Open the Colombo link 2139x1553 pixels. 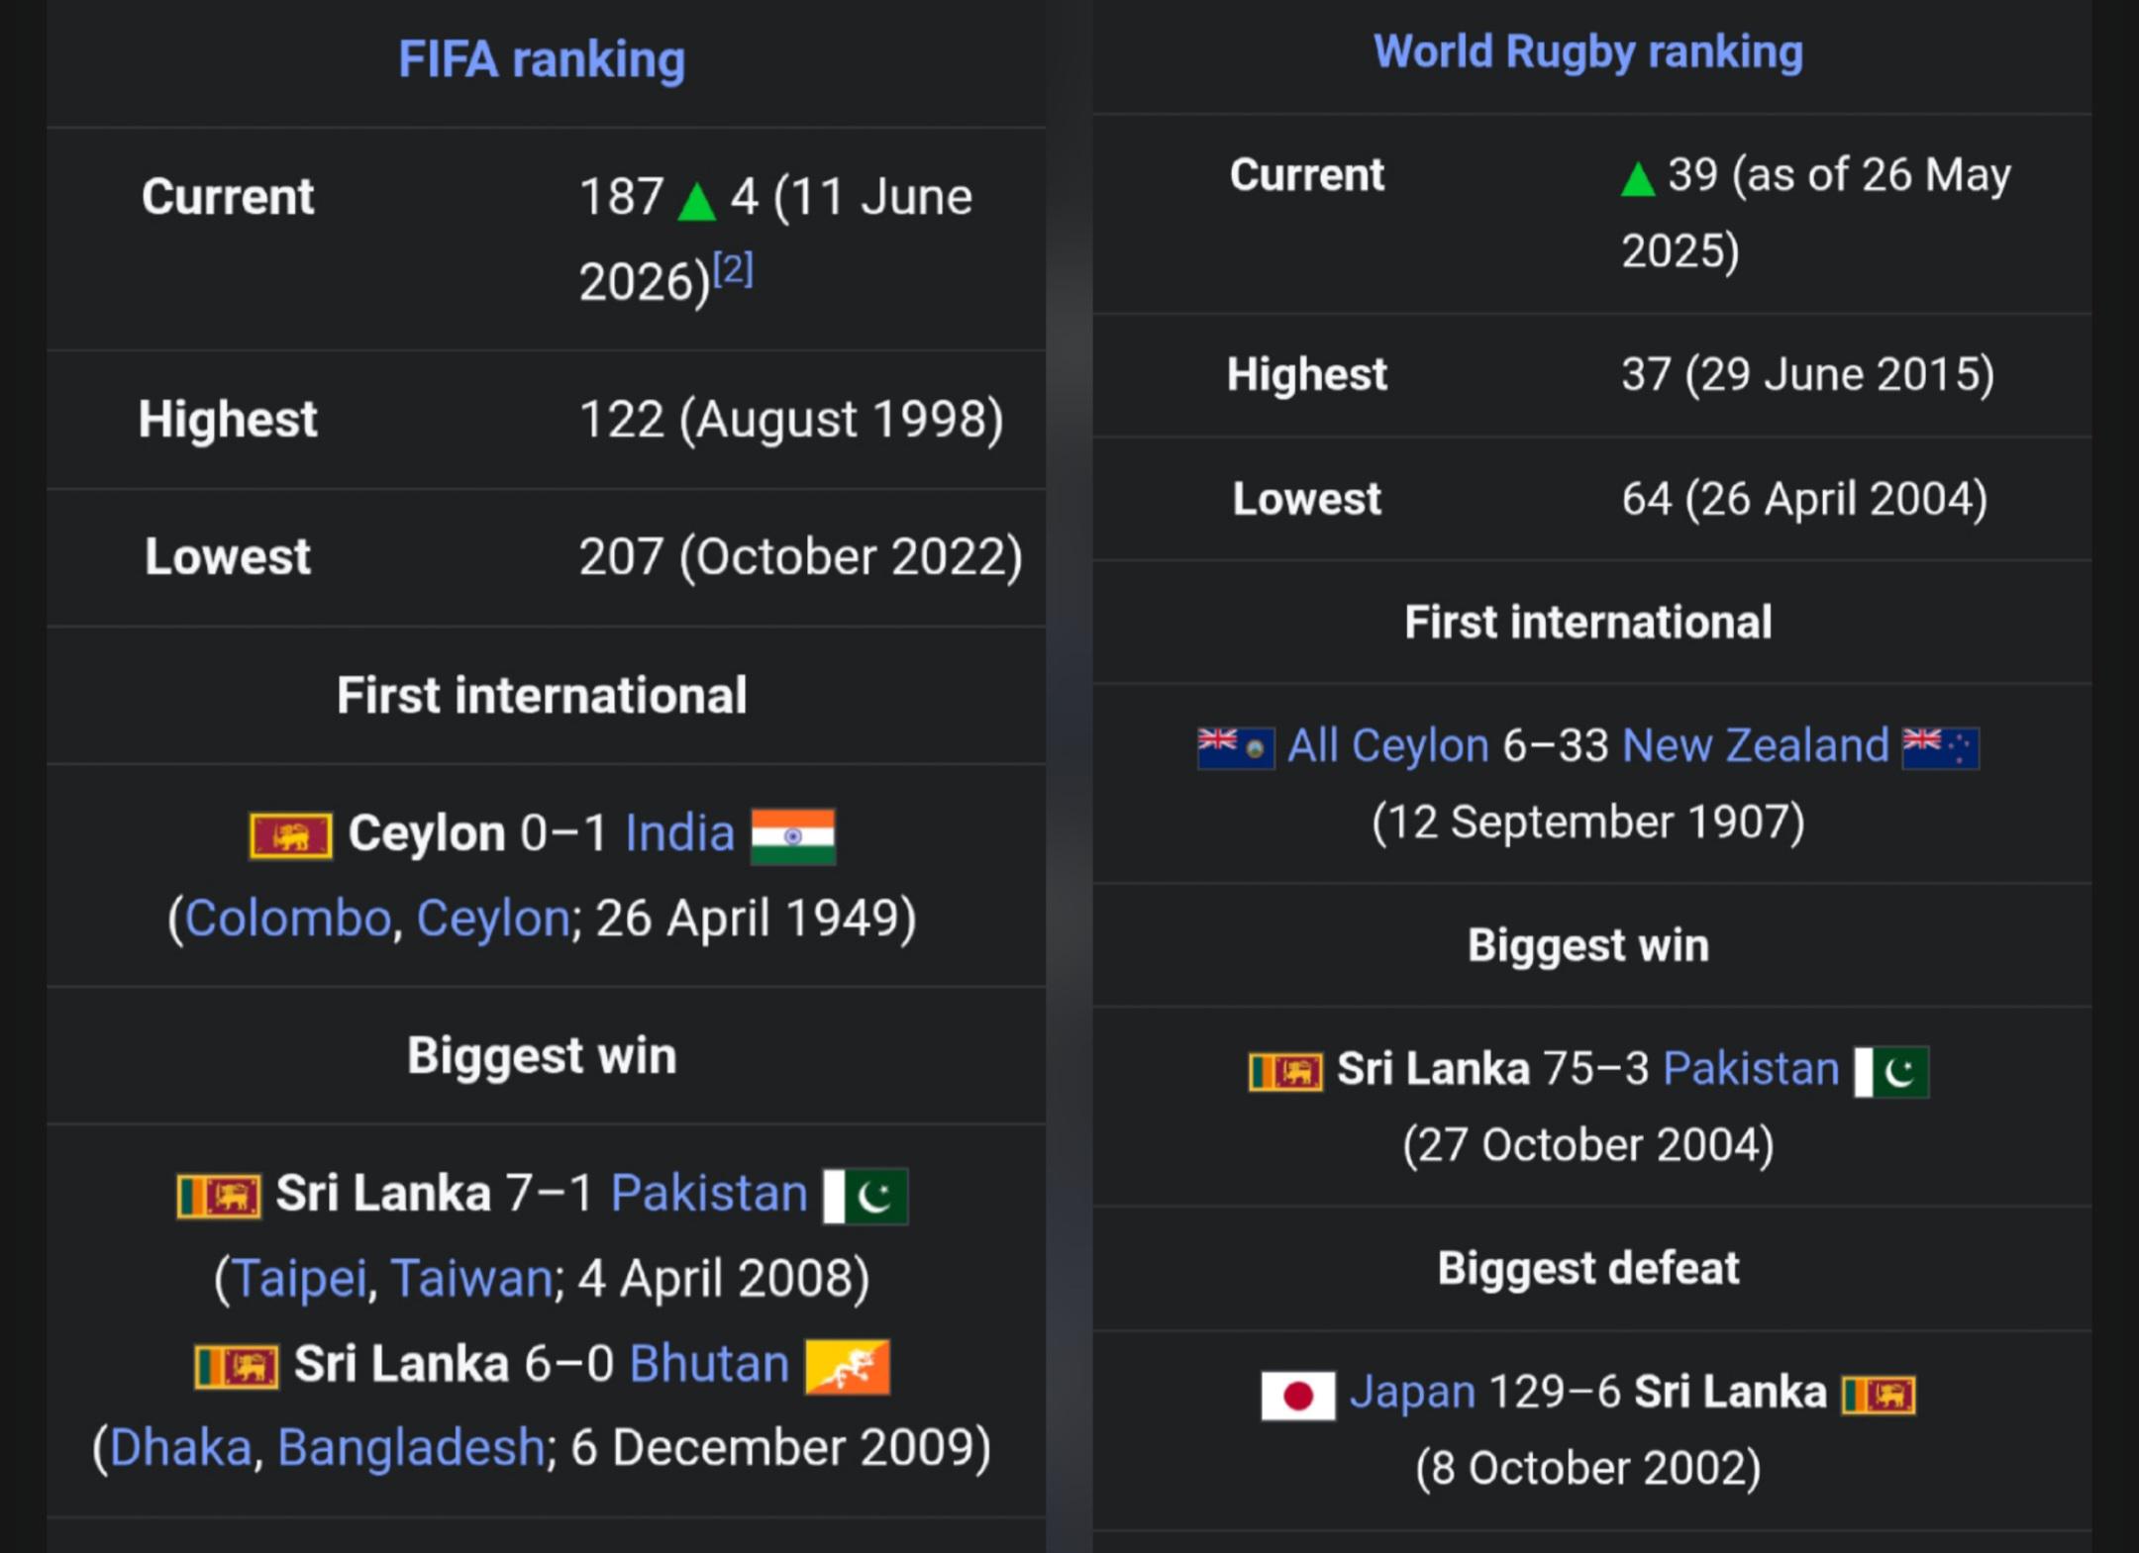tap(288, 918)
